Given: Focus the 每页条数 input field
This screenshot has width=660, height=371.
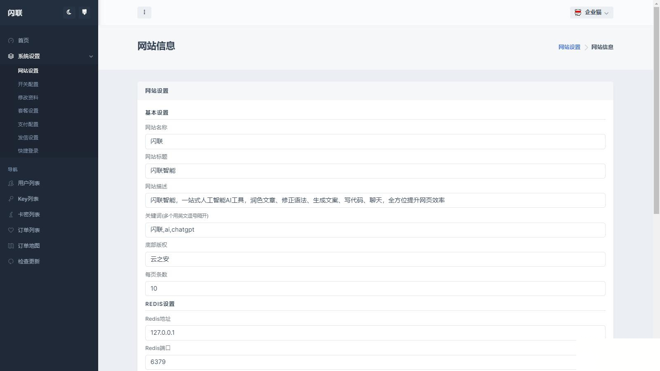Looking at the screenshot, I should tap(375, 289).
